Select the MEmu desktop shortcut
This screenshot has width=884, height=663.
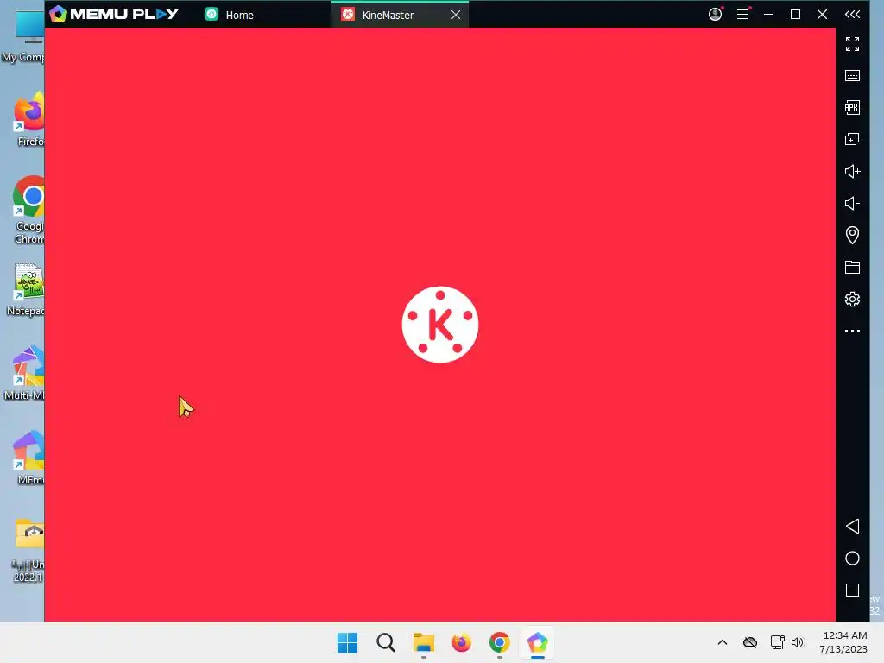point(29,458)
